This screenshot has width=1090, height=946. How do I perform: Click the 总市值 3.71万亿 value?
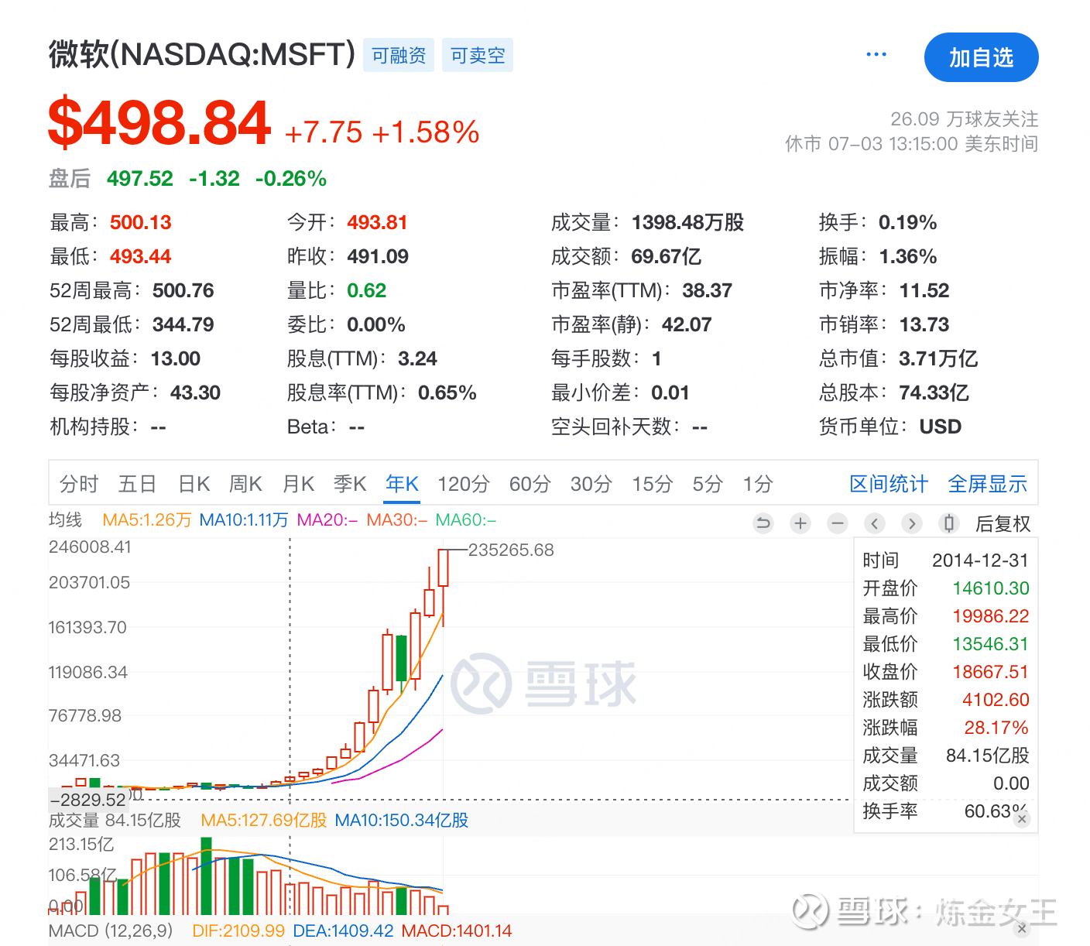(x=938, y=359)
